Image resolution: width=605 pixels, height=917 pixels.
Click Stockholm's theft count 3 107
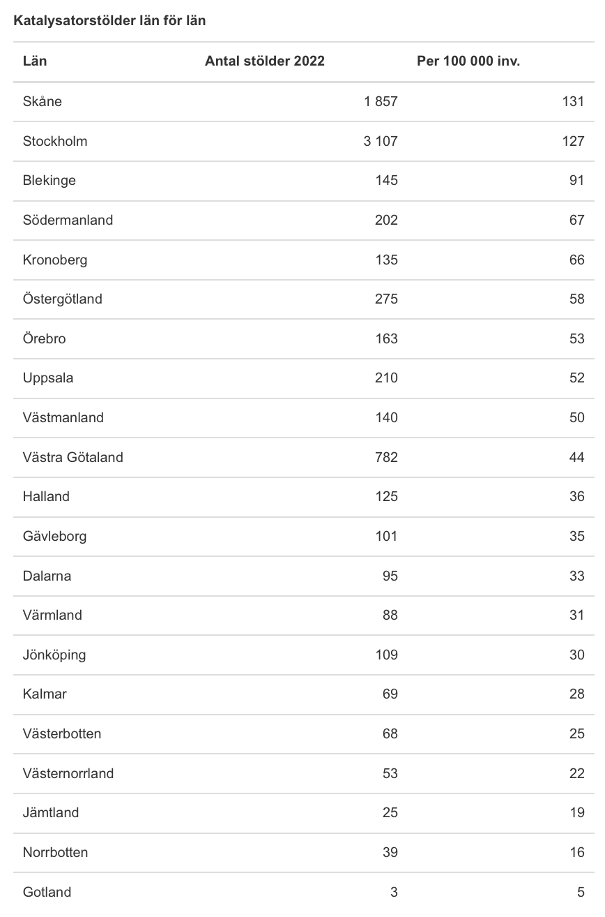point(381,141)
